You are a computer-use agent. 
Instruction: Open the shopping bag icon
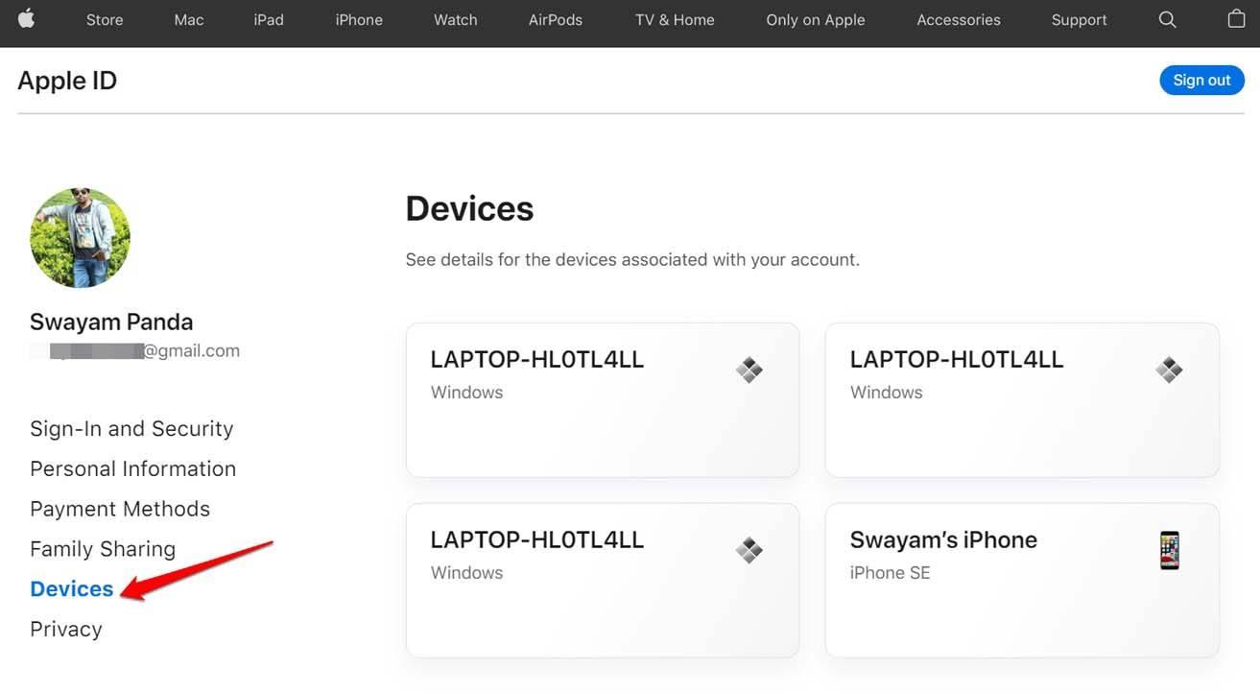(1236, 18)
